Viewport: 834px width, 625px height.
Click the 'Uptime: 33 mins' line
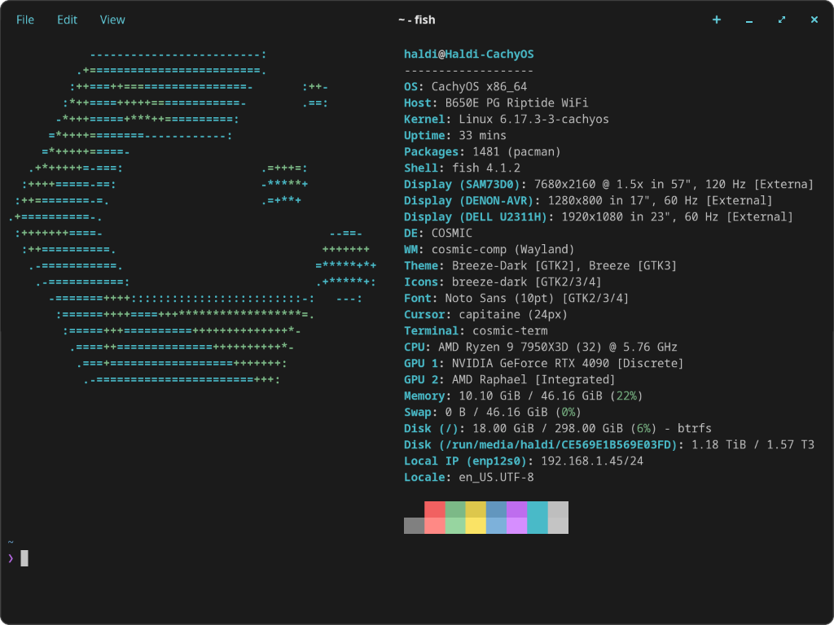pyautogui.click(x=454, y=136)
